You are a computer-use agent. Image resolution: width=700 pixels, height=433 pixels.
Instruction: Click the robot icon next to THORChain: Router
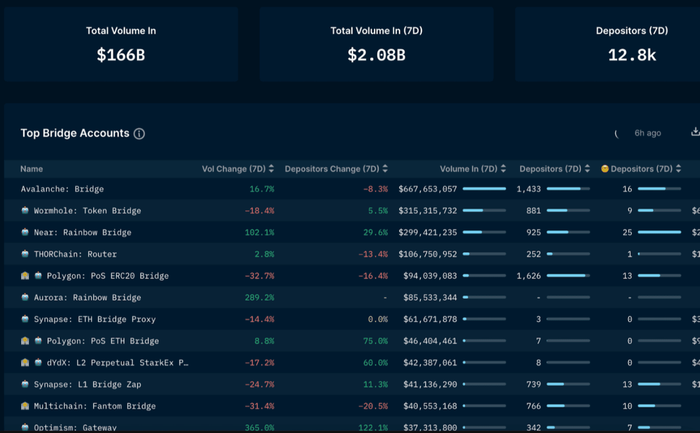(x=25, y=254)
